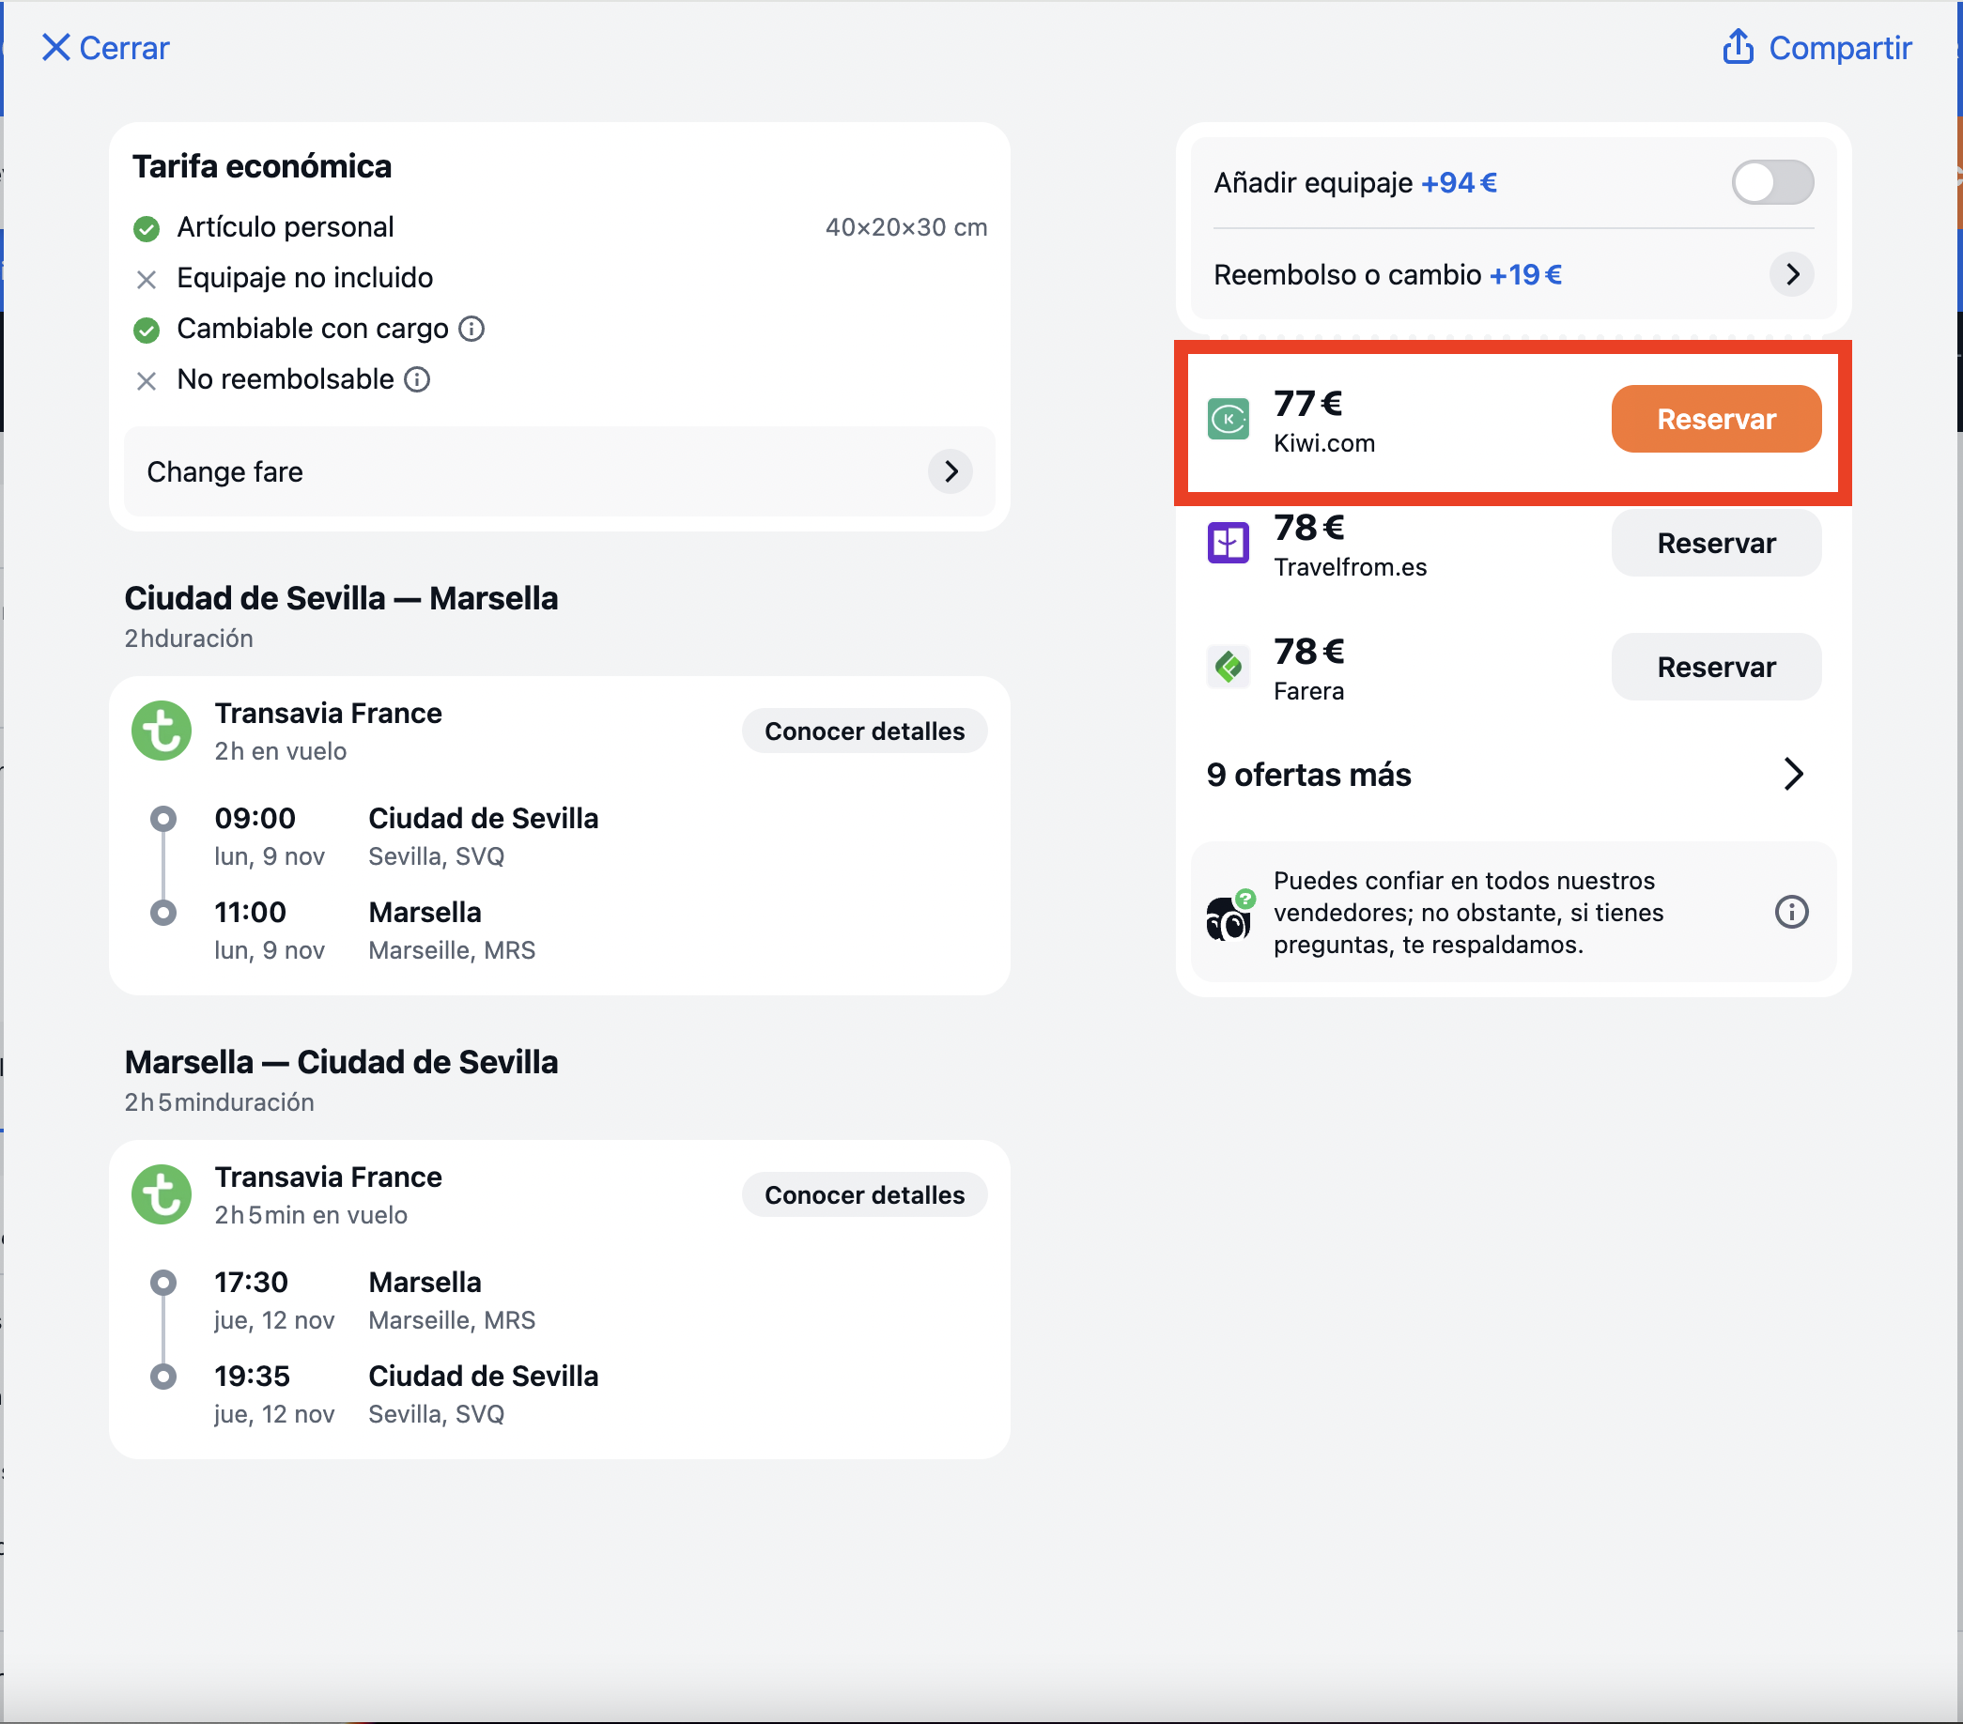
Task: Click the Farera logo icon
Action: [1228, 667]
